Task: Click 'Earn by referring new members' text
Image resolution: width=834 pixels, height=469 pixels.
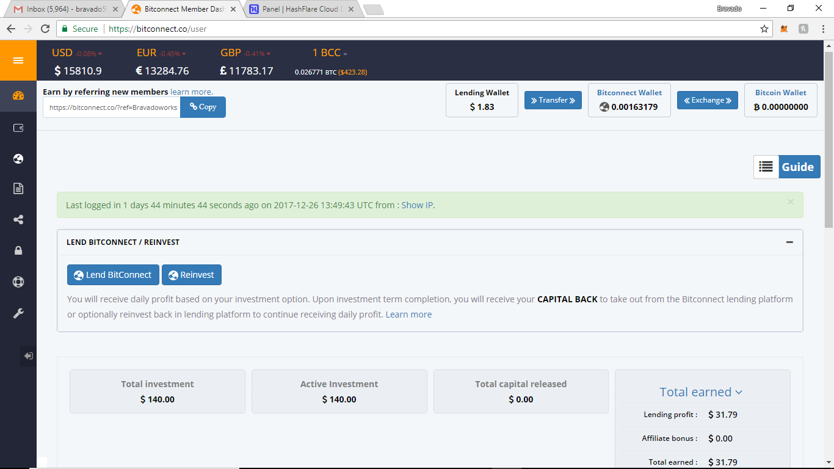Action: [106, 92]
